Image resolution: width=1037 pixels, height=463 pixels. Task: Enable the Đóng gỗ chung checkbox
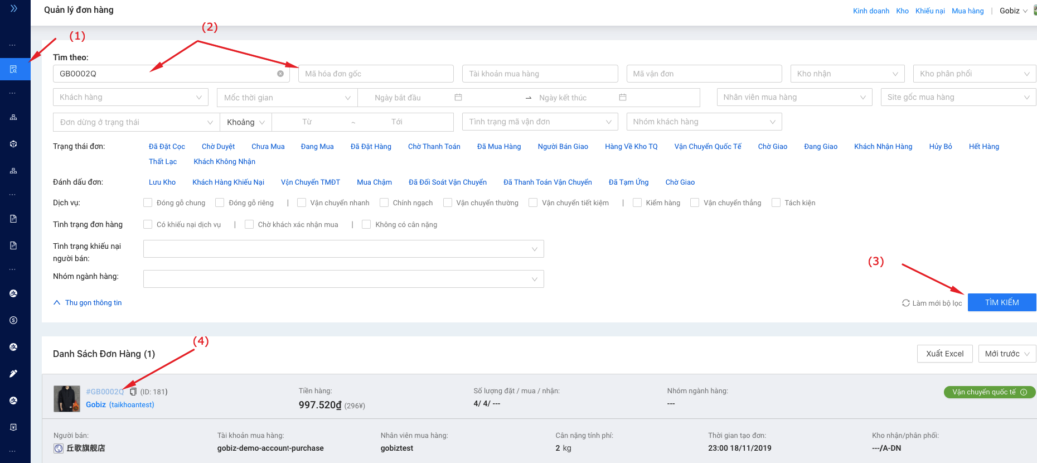click(148, 202)
